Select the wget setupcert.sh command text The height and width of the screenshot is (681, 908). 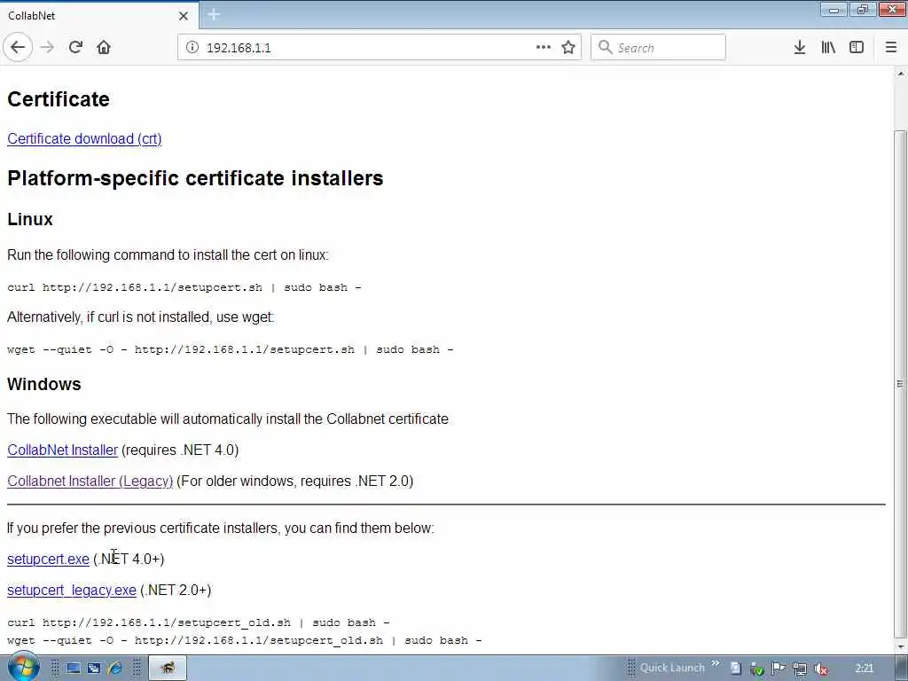coord(231,349)
